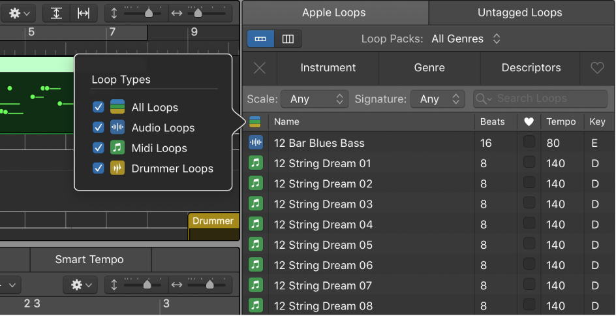This screenshot has width=616, height=316.
Task: Click the Audio Loops waveform icon in the popup
Action: 117,127
